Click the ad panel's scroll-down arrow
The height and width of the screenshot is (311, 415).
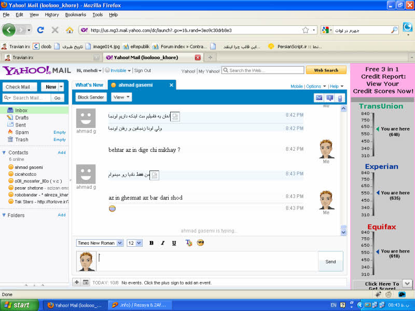pos(407,284)
